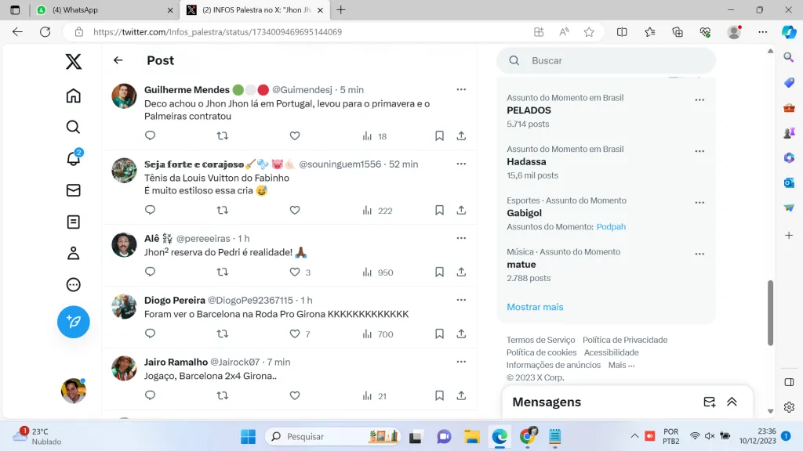Click the page vertical scrollbar thumb
803x451 pixels.
(770, 312)
